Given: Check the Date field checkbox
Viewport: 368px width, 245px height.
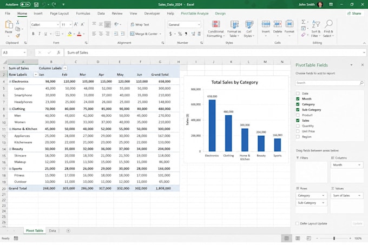Looking at the screenshot, I should click(x=298, y=94).
